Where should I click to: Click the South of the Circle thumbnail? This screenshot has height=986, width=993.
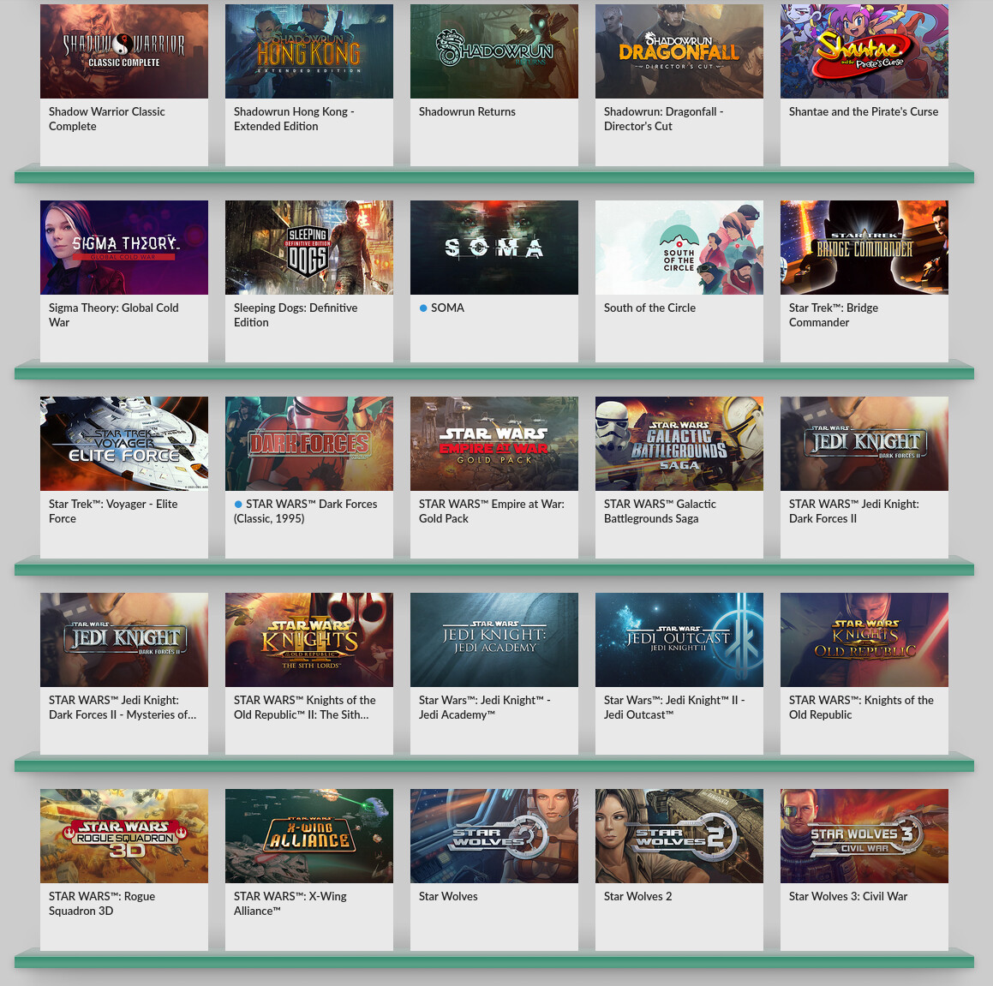click(x=679, y=248)
